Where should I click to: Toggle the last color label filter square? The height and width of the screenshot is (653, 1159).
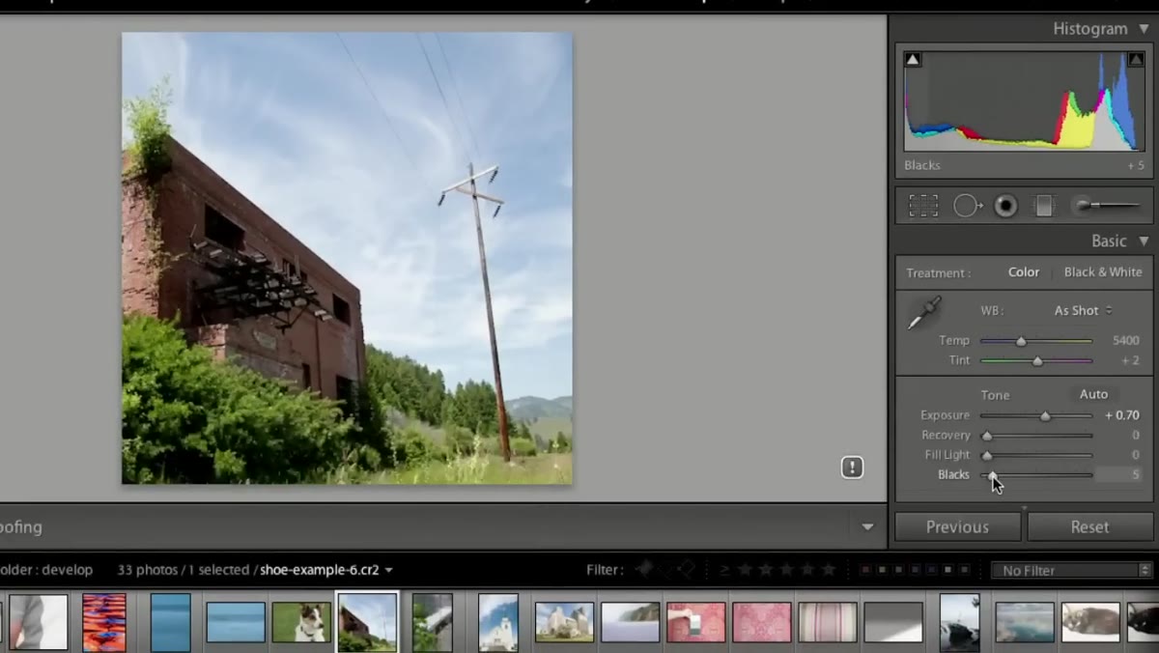click(x=964, y=570)
